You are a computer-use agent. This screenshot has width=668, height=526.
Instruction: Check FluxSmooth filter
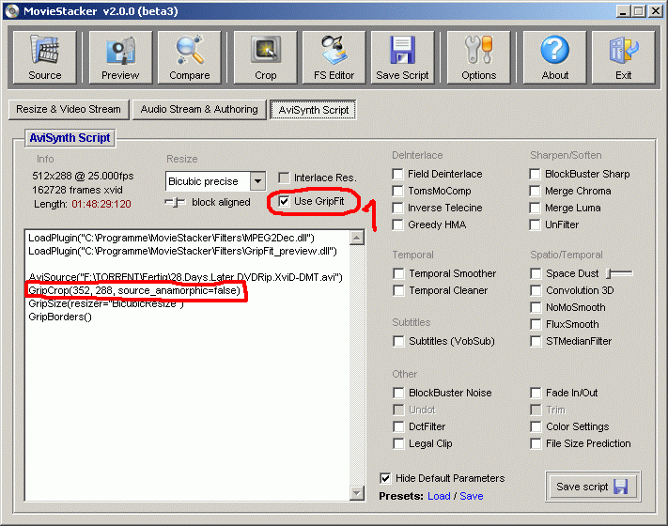536,324
